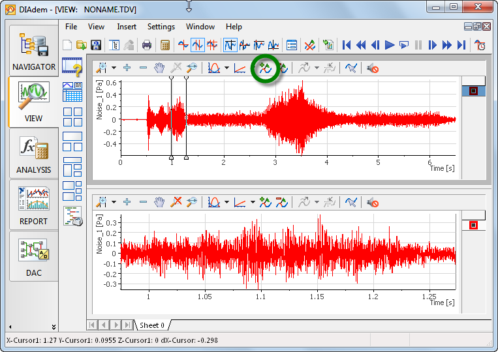Image resolution: width=498 pixels, height=352 pixels.
Task: Open the Insert menu
Action: pyautogui.click(x=127, y=27)
